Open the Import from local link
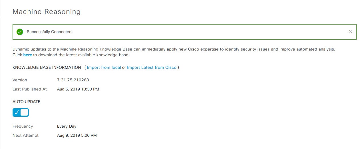The width and height of the screenshot is (360, 149). pos(104,67)
